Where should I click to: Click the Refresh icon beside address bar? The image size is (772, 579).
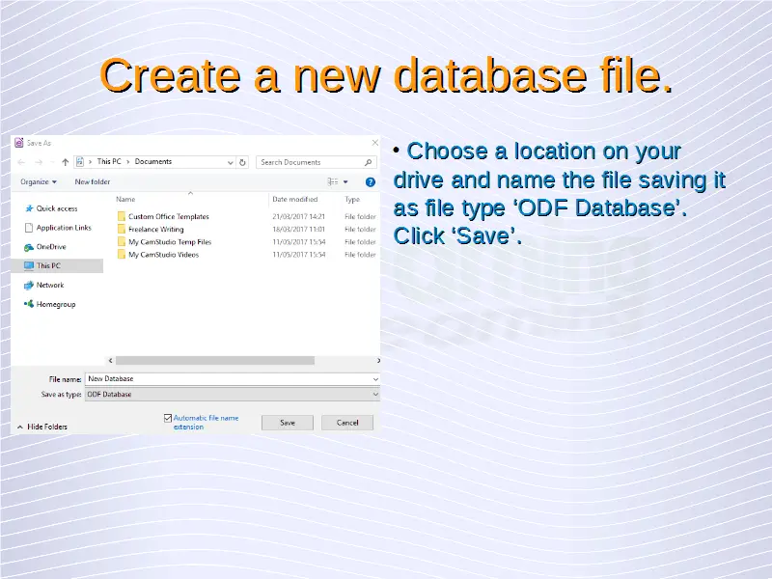pyautogui.click(x=243, y=162)
